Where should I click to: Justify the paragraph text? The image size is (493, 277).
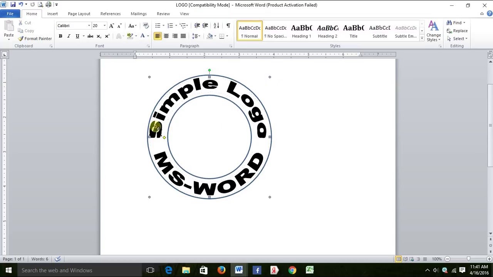183,36
